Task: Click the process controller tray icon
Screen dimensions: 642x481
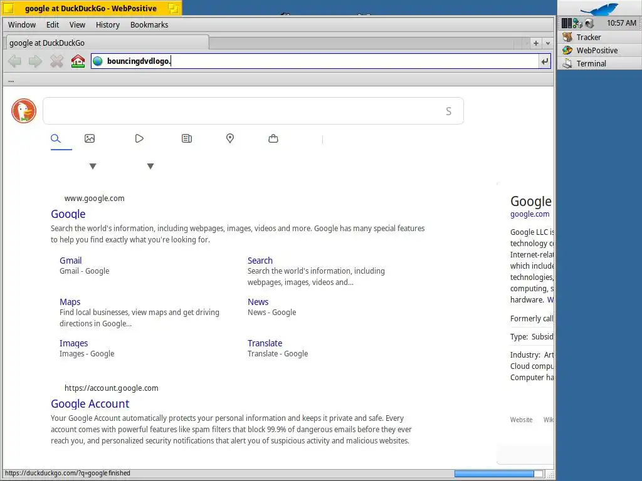Action: pos(567,23)
